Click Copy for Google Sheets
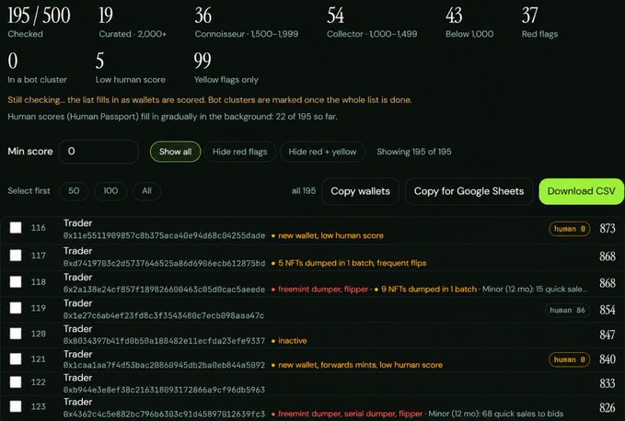This screenshot has width=625, height=421. click(469, 191)
